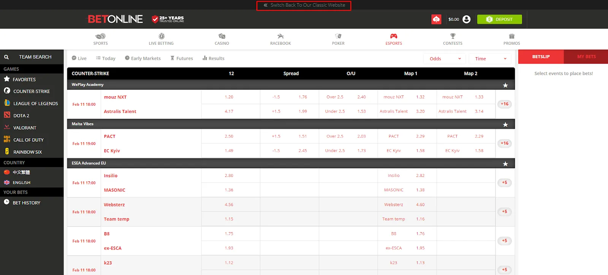The image size is (608, 275).
Task: Switch to the Early Markets tab
Action: point(143,58)
